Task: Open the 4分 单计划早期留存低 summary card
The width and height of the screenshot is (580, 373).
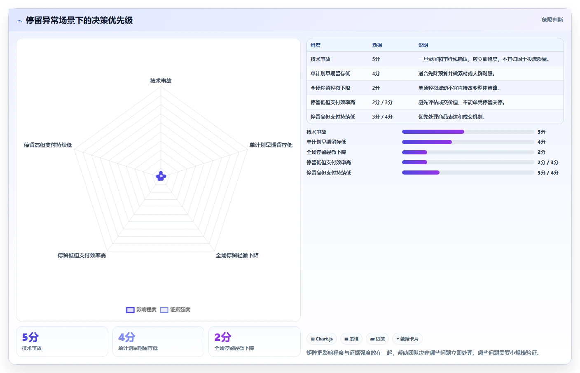Action: (x=158, y=341)
